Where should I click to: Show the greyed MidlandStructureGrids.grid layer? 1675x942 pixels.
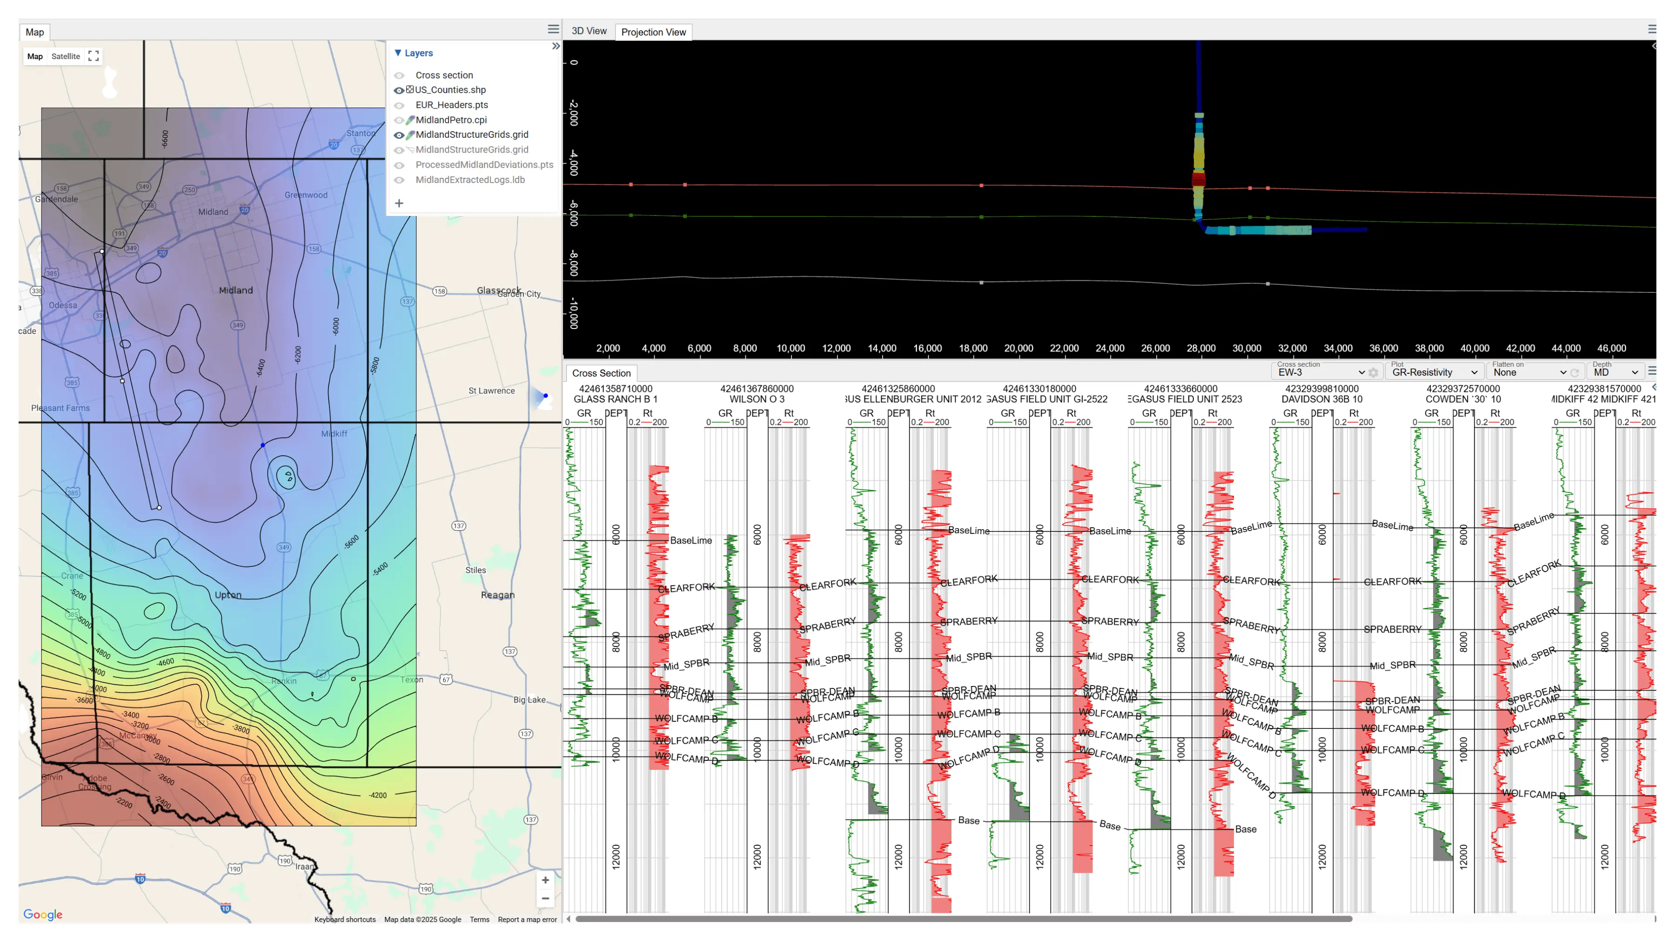[x=399, y=150]
